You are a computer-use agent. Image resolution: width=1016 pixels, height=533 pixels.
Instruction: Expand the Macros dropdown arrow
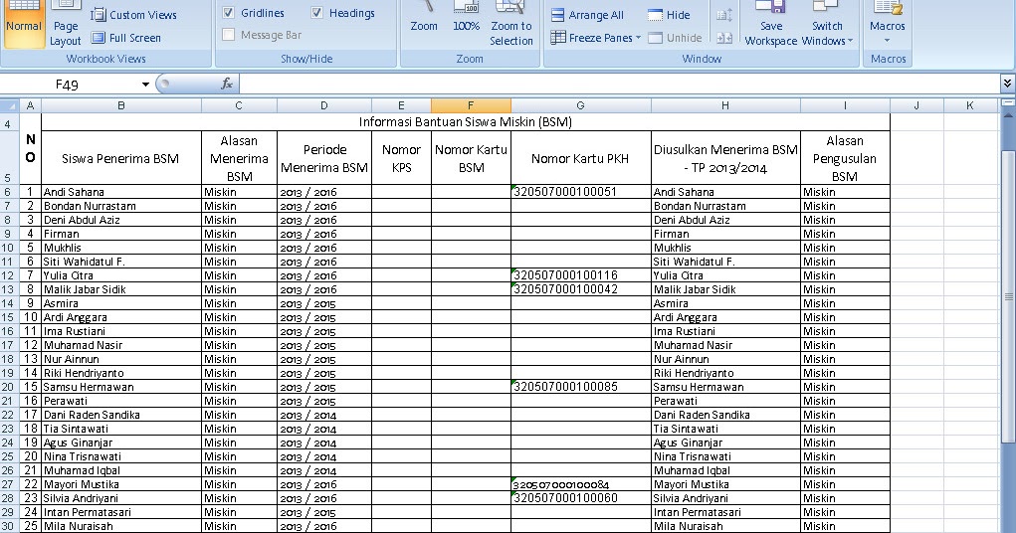(x=887, y=41)
